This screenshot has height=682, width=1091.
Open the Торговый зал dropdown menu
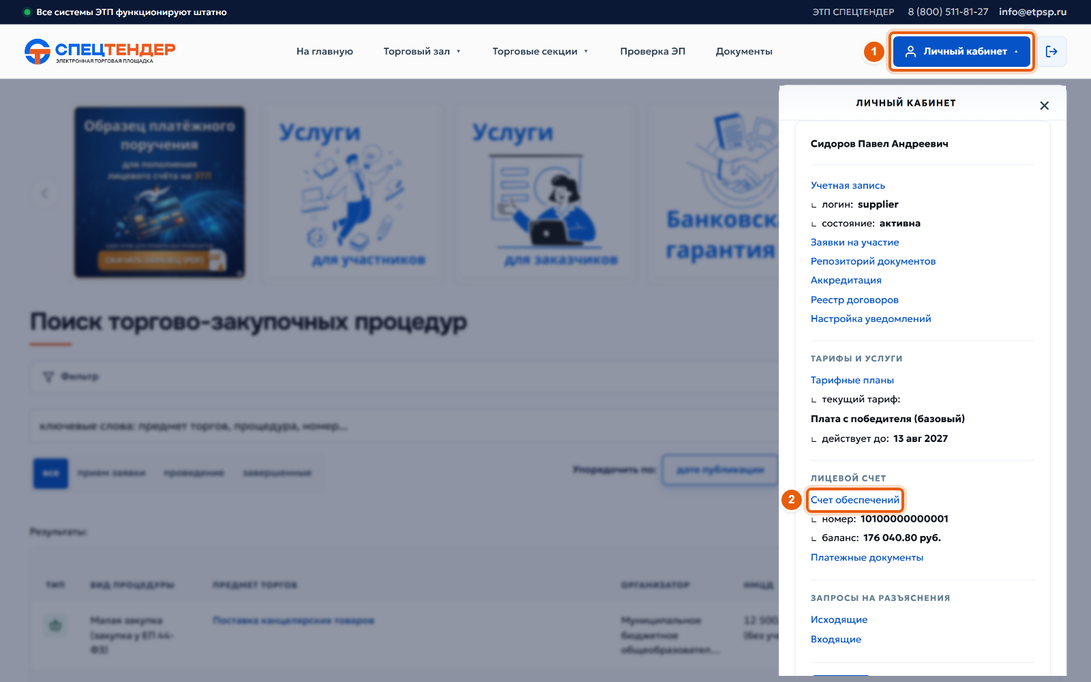pos(422,51)
